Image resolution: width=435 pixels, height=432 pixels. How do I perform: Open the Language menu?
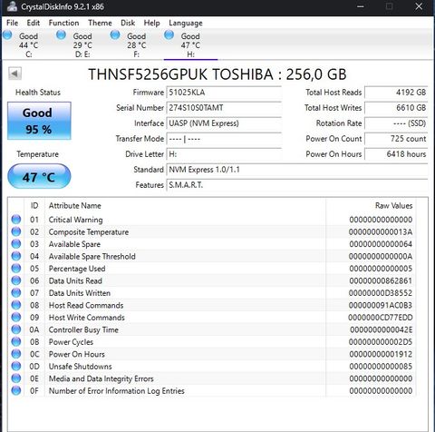(x=186, y=23)
